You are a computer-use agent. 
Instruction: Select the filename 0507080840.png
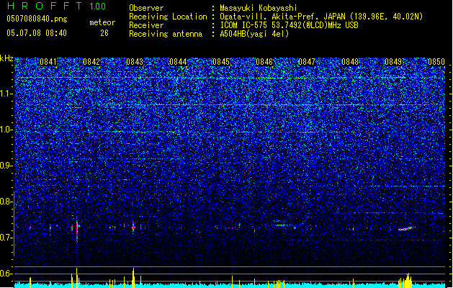(37, 19)
